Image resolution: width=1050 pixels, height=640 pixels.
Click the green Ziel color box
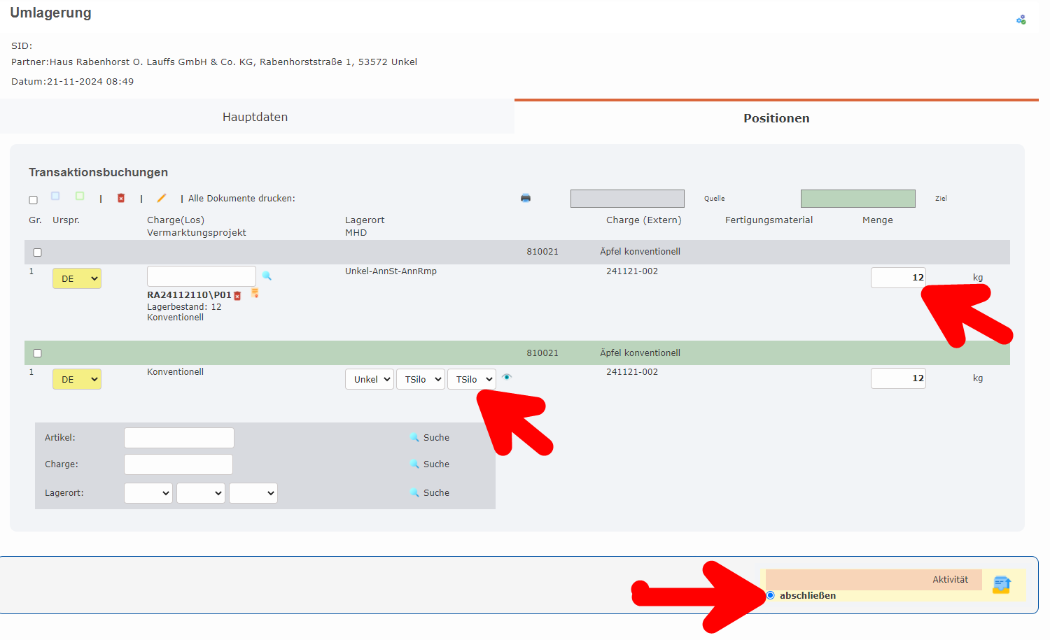(x=857, y=199)
